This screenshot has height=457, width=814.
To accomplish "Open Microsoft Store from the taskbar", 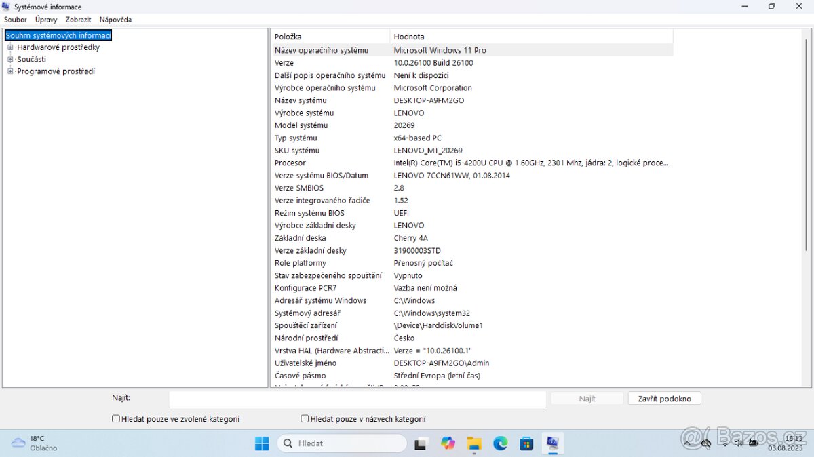I will pyautogui.click(x=526, y=443).
